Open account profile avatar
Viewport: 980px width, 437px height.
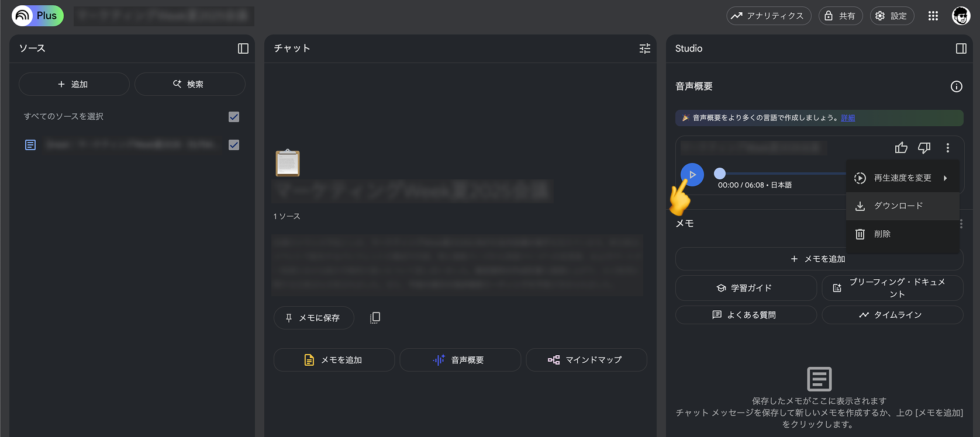[x=961, y=16]
